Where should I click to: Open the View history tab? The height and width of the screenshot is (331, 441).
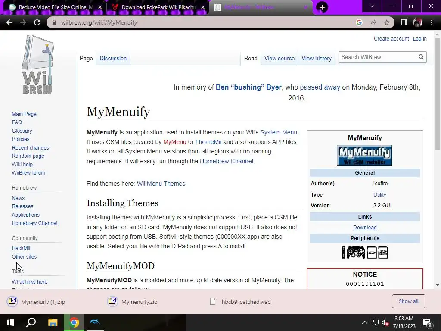[317, 58]
